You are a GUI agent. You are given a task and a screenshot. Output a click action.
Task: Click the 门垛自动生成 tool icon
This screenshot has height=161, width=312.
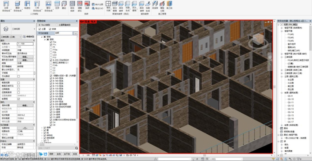(37, 4)
